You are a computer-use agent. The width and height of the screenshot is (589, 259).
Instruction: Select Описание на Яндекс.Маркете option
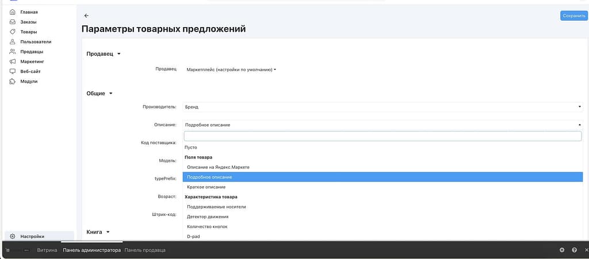click(383, 167)
